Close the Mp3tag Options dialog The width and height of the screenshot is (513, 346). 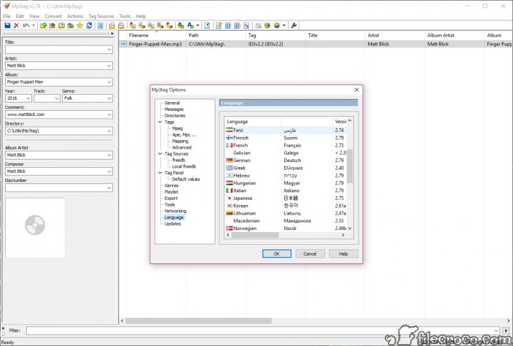pyautogui.click(x=357, y=90)
